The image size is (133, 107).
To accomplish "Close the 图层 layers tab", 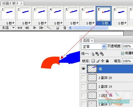I will coord(92,40).
